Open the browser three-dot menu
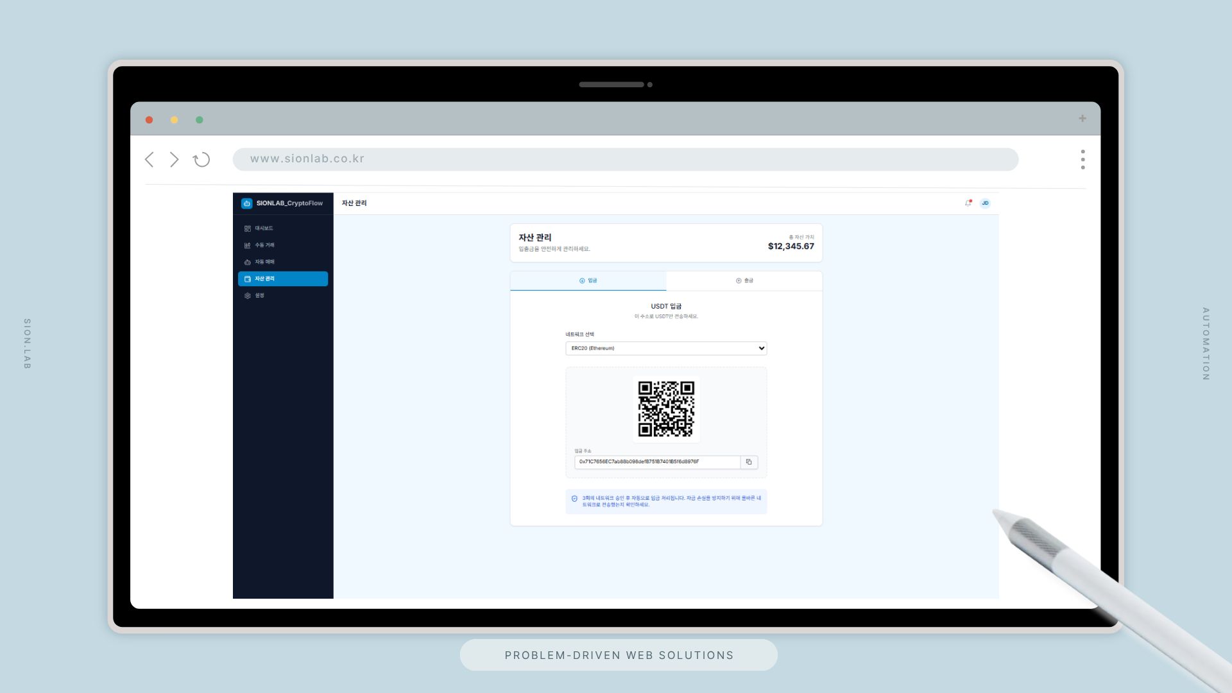The image size is (1232, 693). click(x=1082, y=159)
